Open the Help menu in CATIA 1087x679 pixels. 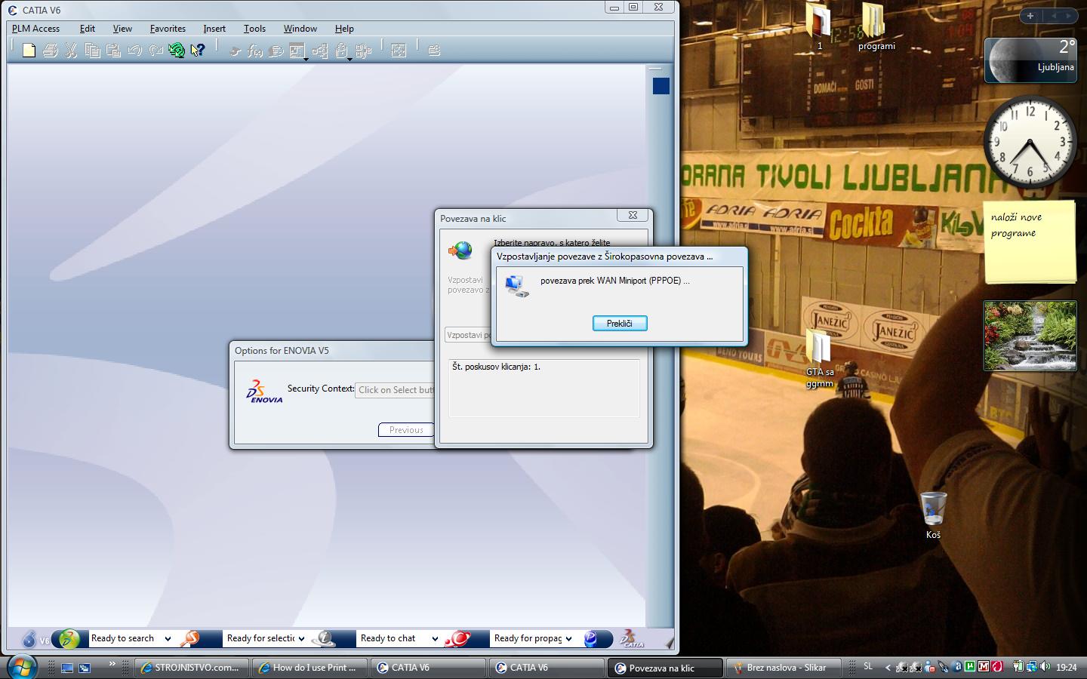[344, 29]
